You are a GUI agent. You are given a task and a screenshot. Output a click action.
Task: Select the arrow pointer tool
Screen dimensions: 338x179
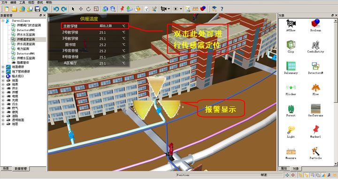pyautogui.click(x=73, y=9)
